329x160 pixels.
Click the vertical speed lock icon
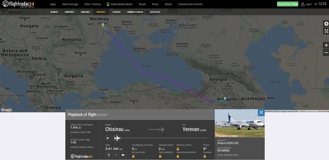[178, 149]
